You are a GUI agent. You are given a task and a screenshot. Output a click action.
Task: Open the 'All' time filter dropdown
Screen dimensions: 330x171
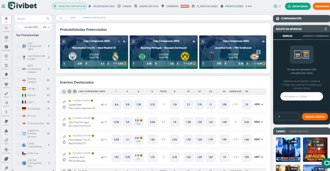click(x=46, y=27)
